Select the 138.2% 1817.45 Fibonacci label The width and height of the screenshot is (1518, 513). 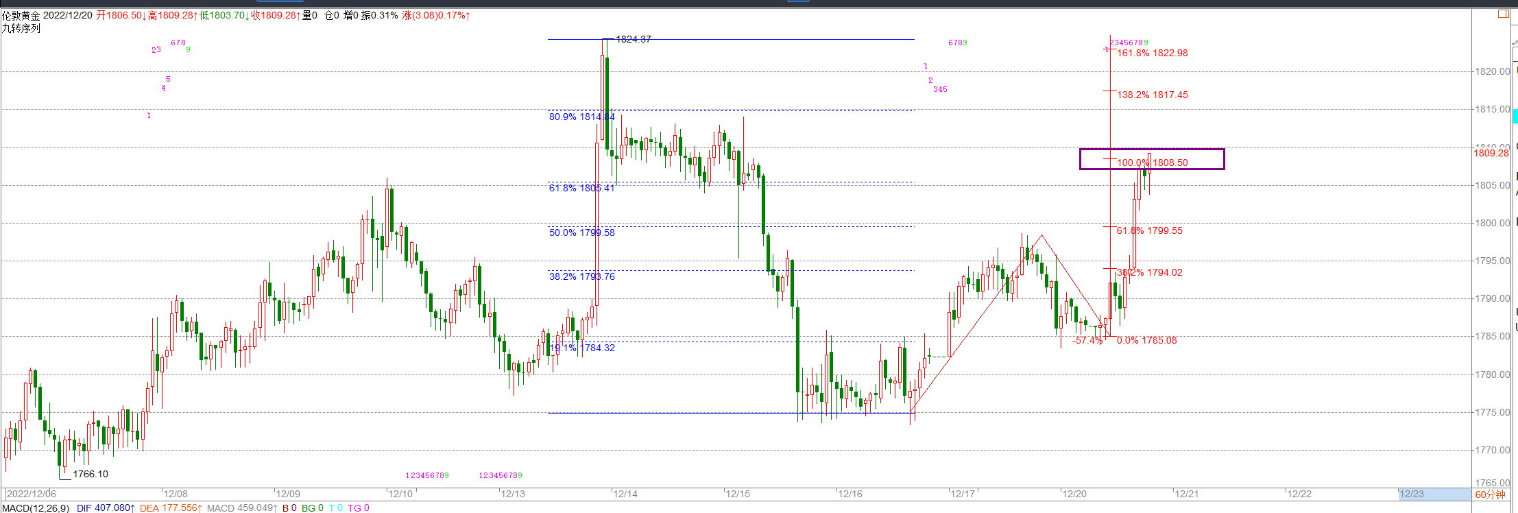tap(1153, 95)
